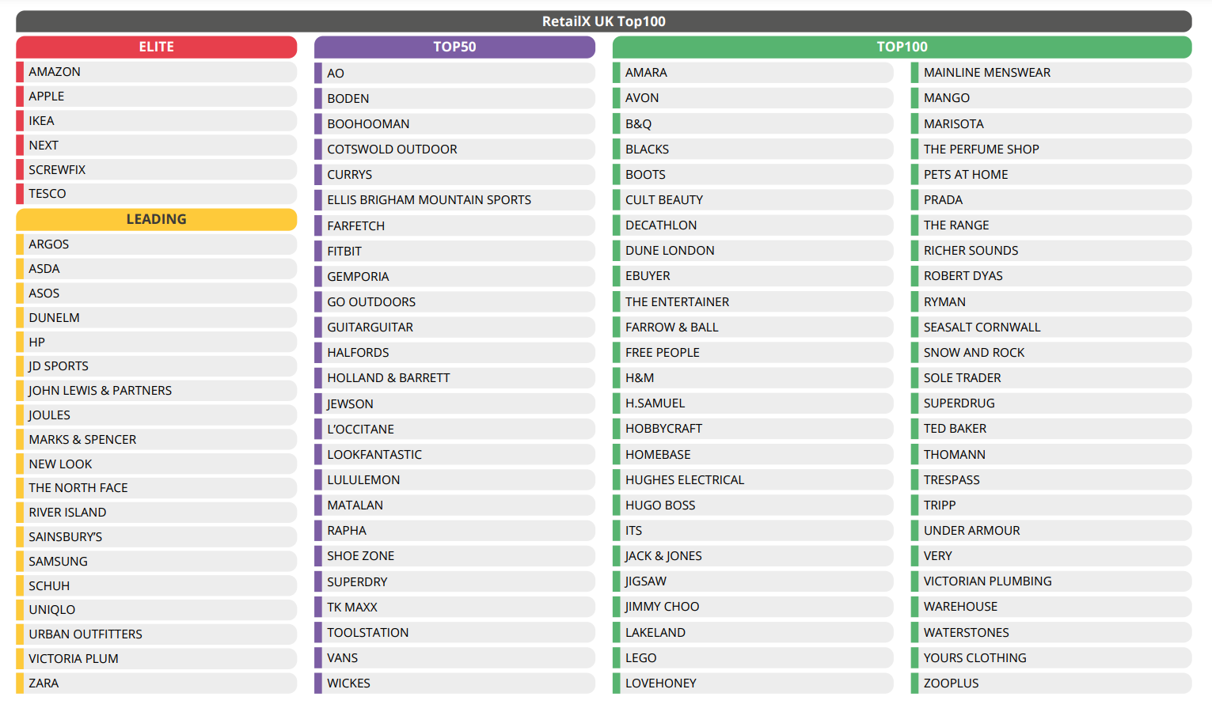
Task: Select THE PERFUME SHOP item
Action: click(981, 150)
